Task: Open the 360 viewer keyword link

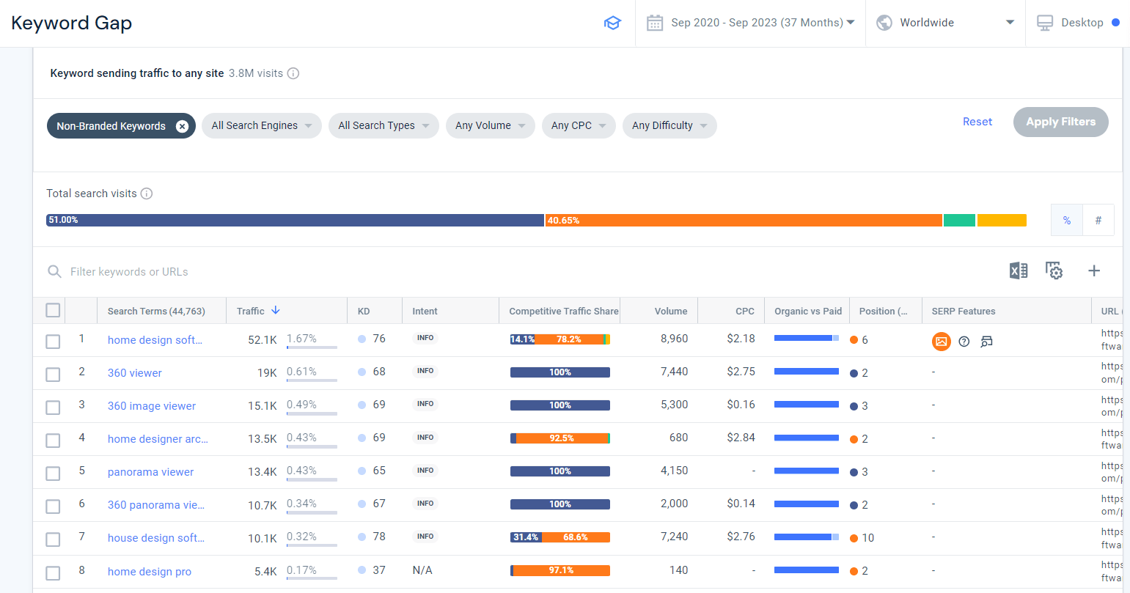Action: 135,373
